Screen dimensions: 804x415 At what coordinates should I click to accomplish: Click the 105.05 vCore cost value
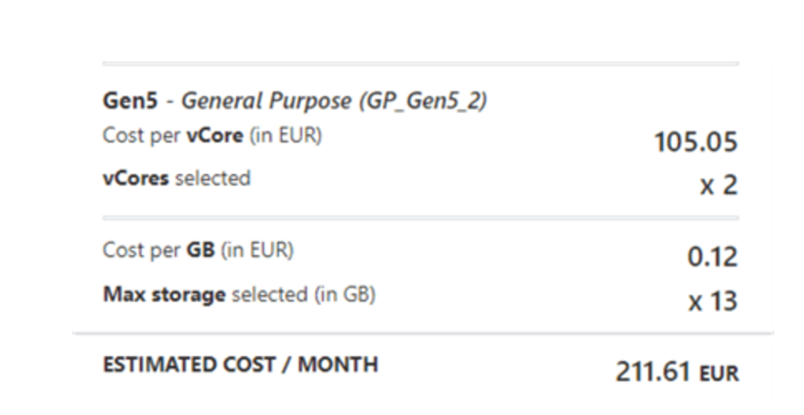click(x=696, y=142)
